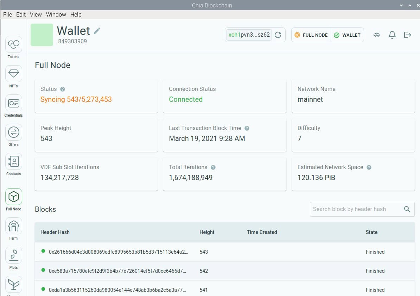The width and height of the screenshot is (420, 296).
Task: Open the View menu
Action: coord(36,14)
